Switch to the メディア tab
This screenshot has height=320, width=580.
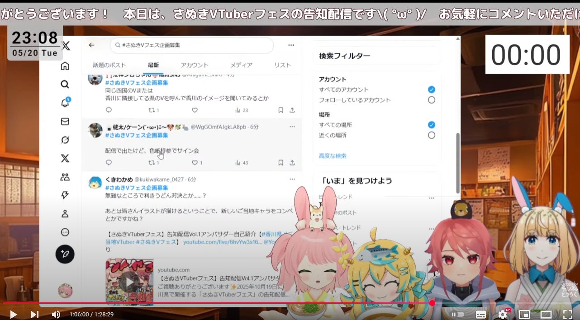241,65
